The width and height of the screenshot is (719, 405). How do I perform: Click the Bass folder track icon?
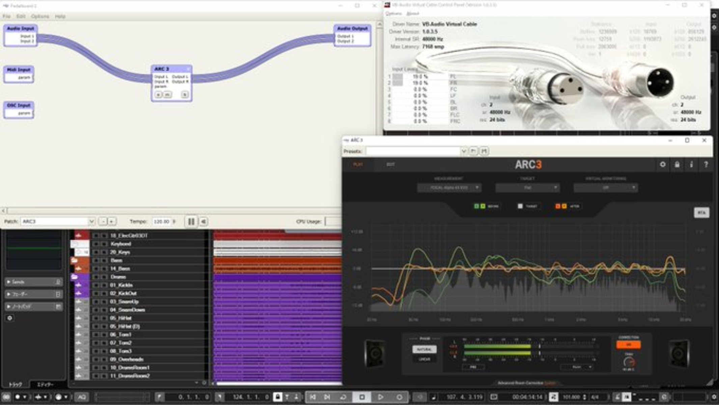(75, 260)
